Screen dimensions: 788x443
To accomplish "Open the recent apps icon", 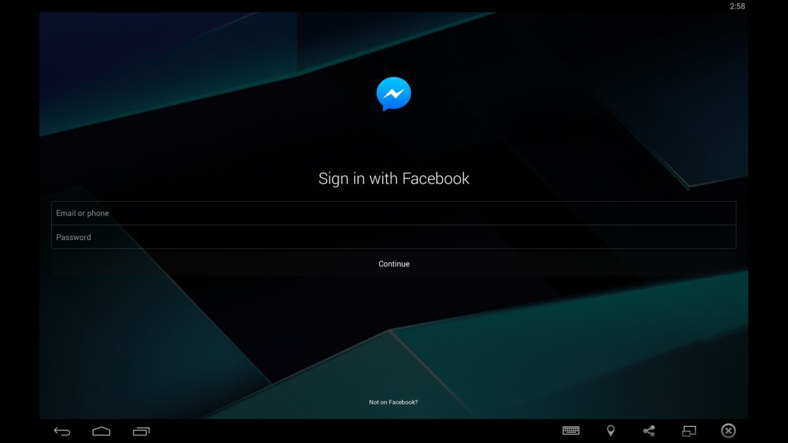I will pyautogui.click(x=141, y=431).
